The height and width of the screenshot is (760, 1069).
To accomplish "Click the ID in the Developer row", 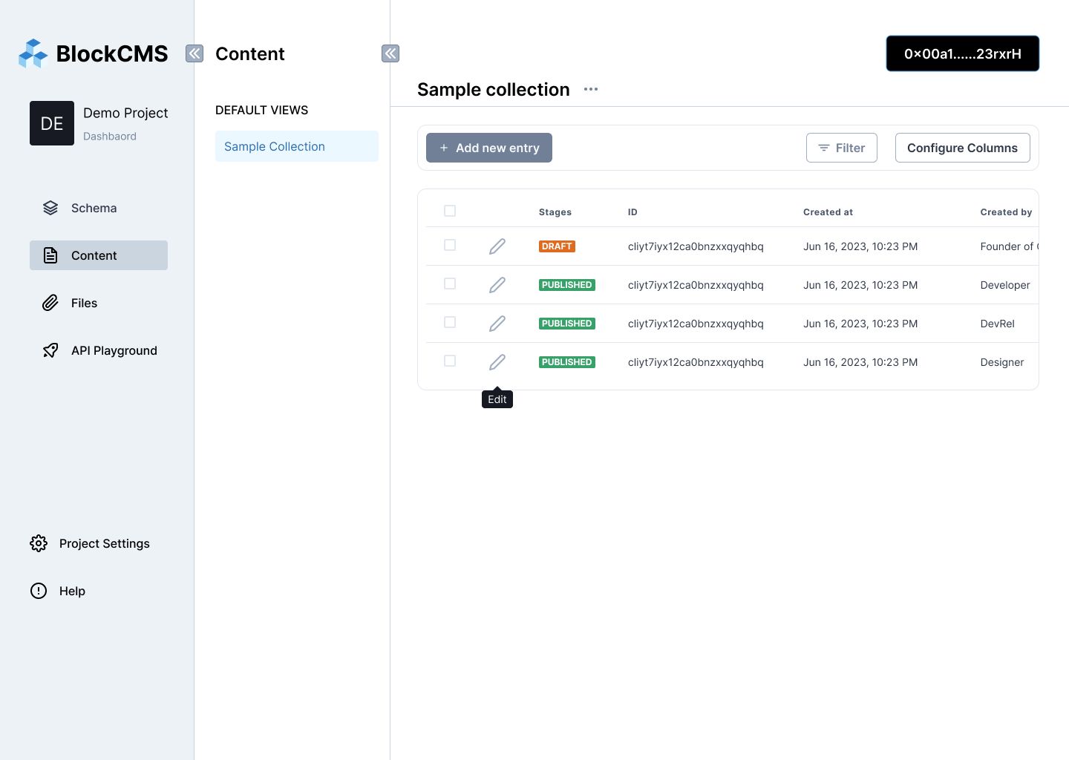I will [696, 285].
